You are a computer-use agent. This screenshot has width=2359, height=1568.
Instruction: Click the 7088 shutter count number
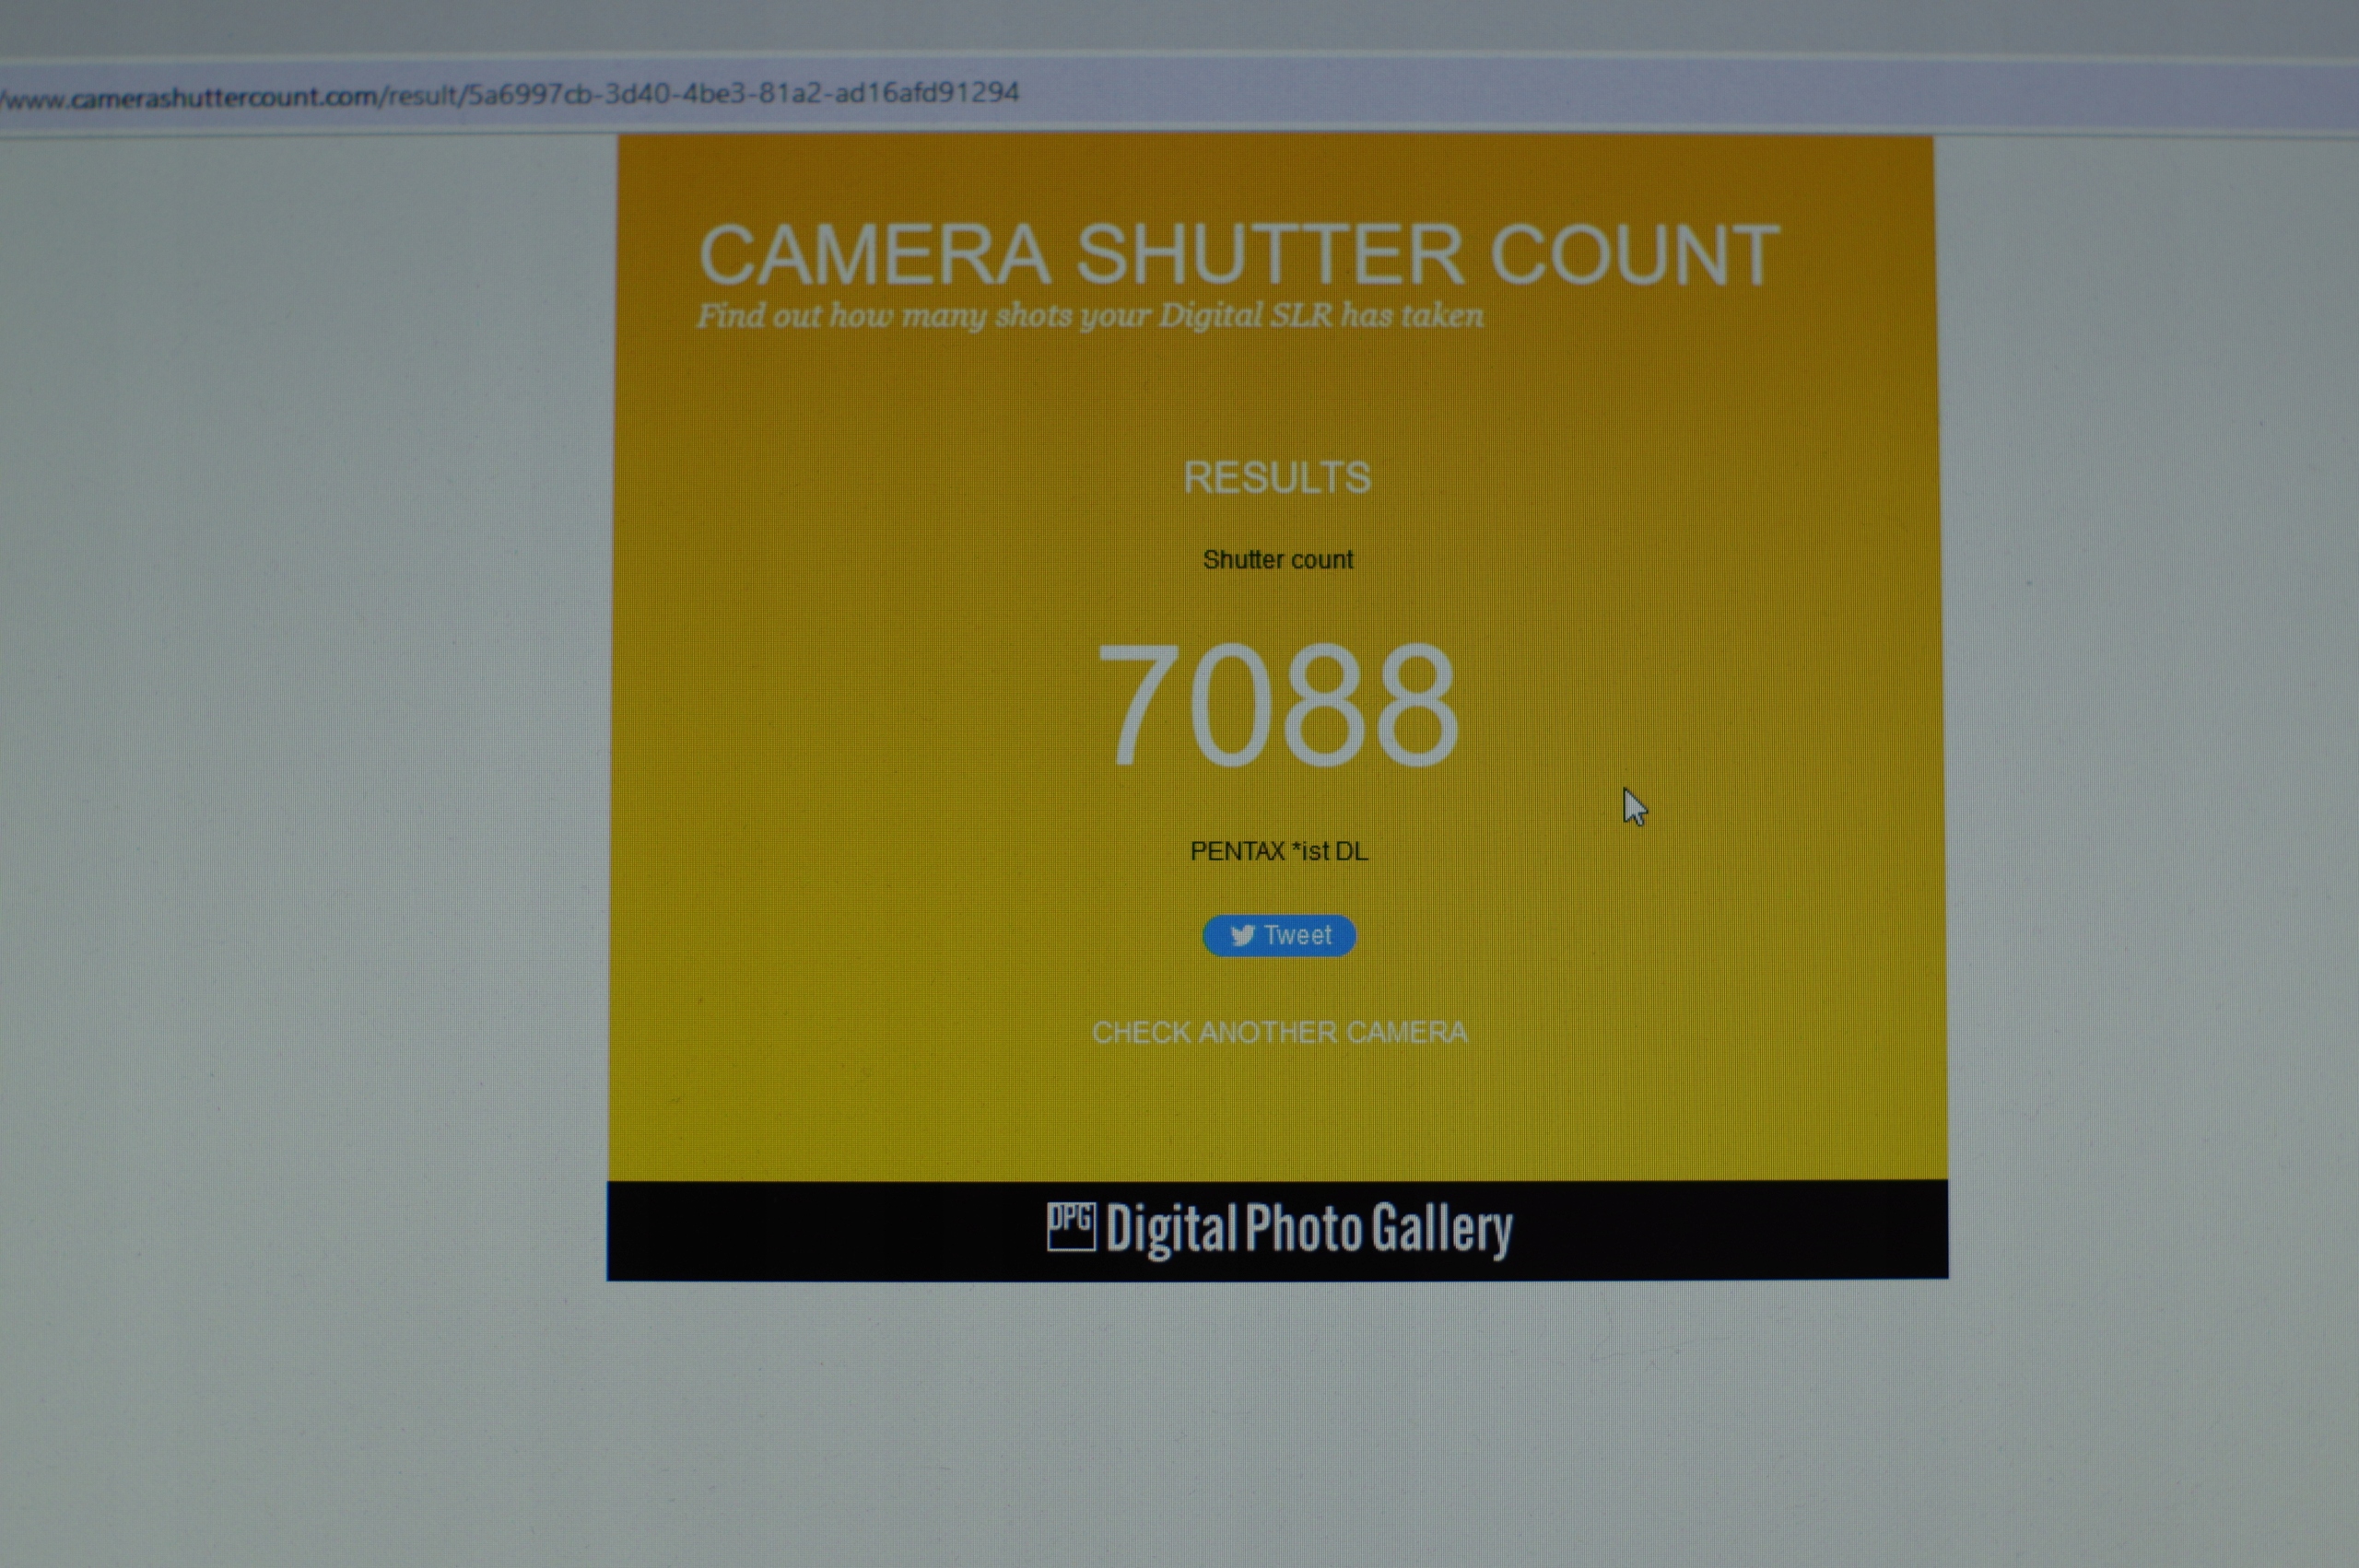[1277, 706]
